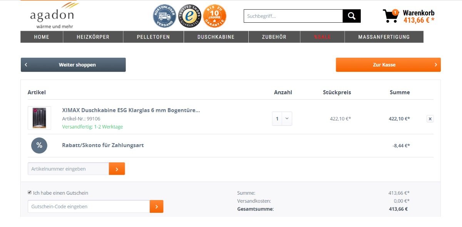Image resolution: width=462 pixels, height=227 pixels.
Task: Uncheck 'Ich habe einen Gutschein' checkbox
Action: pos(30,192)
